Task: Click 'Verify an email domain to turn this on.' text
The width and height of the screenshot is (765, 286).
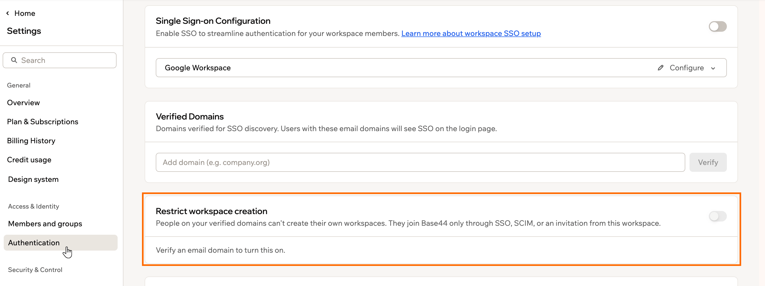Action: 220,250
